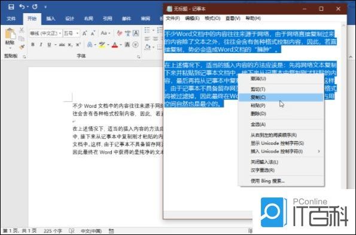
Task: Click the Grow Font icon
Action: point(84,33)
